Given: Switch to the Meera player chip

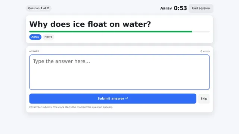Looking at the screenshot, I should (x=48, y=37).
